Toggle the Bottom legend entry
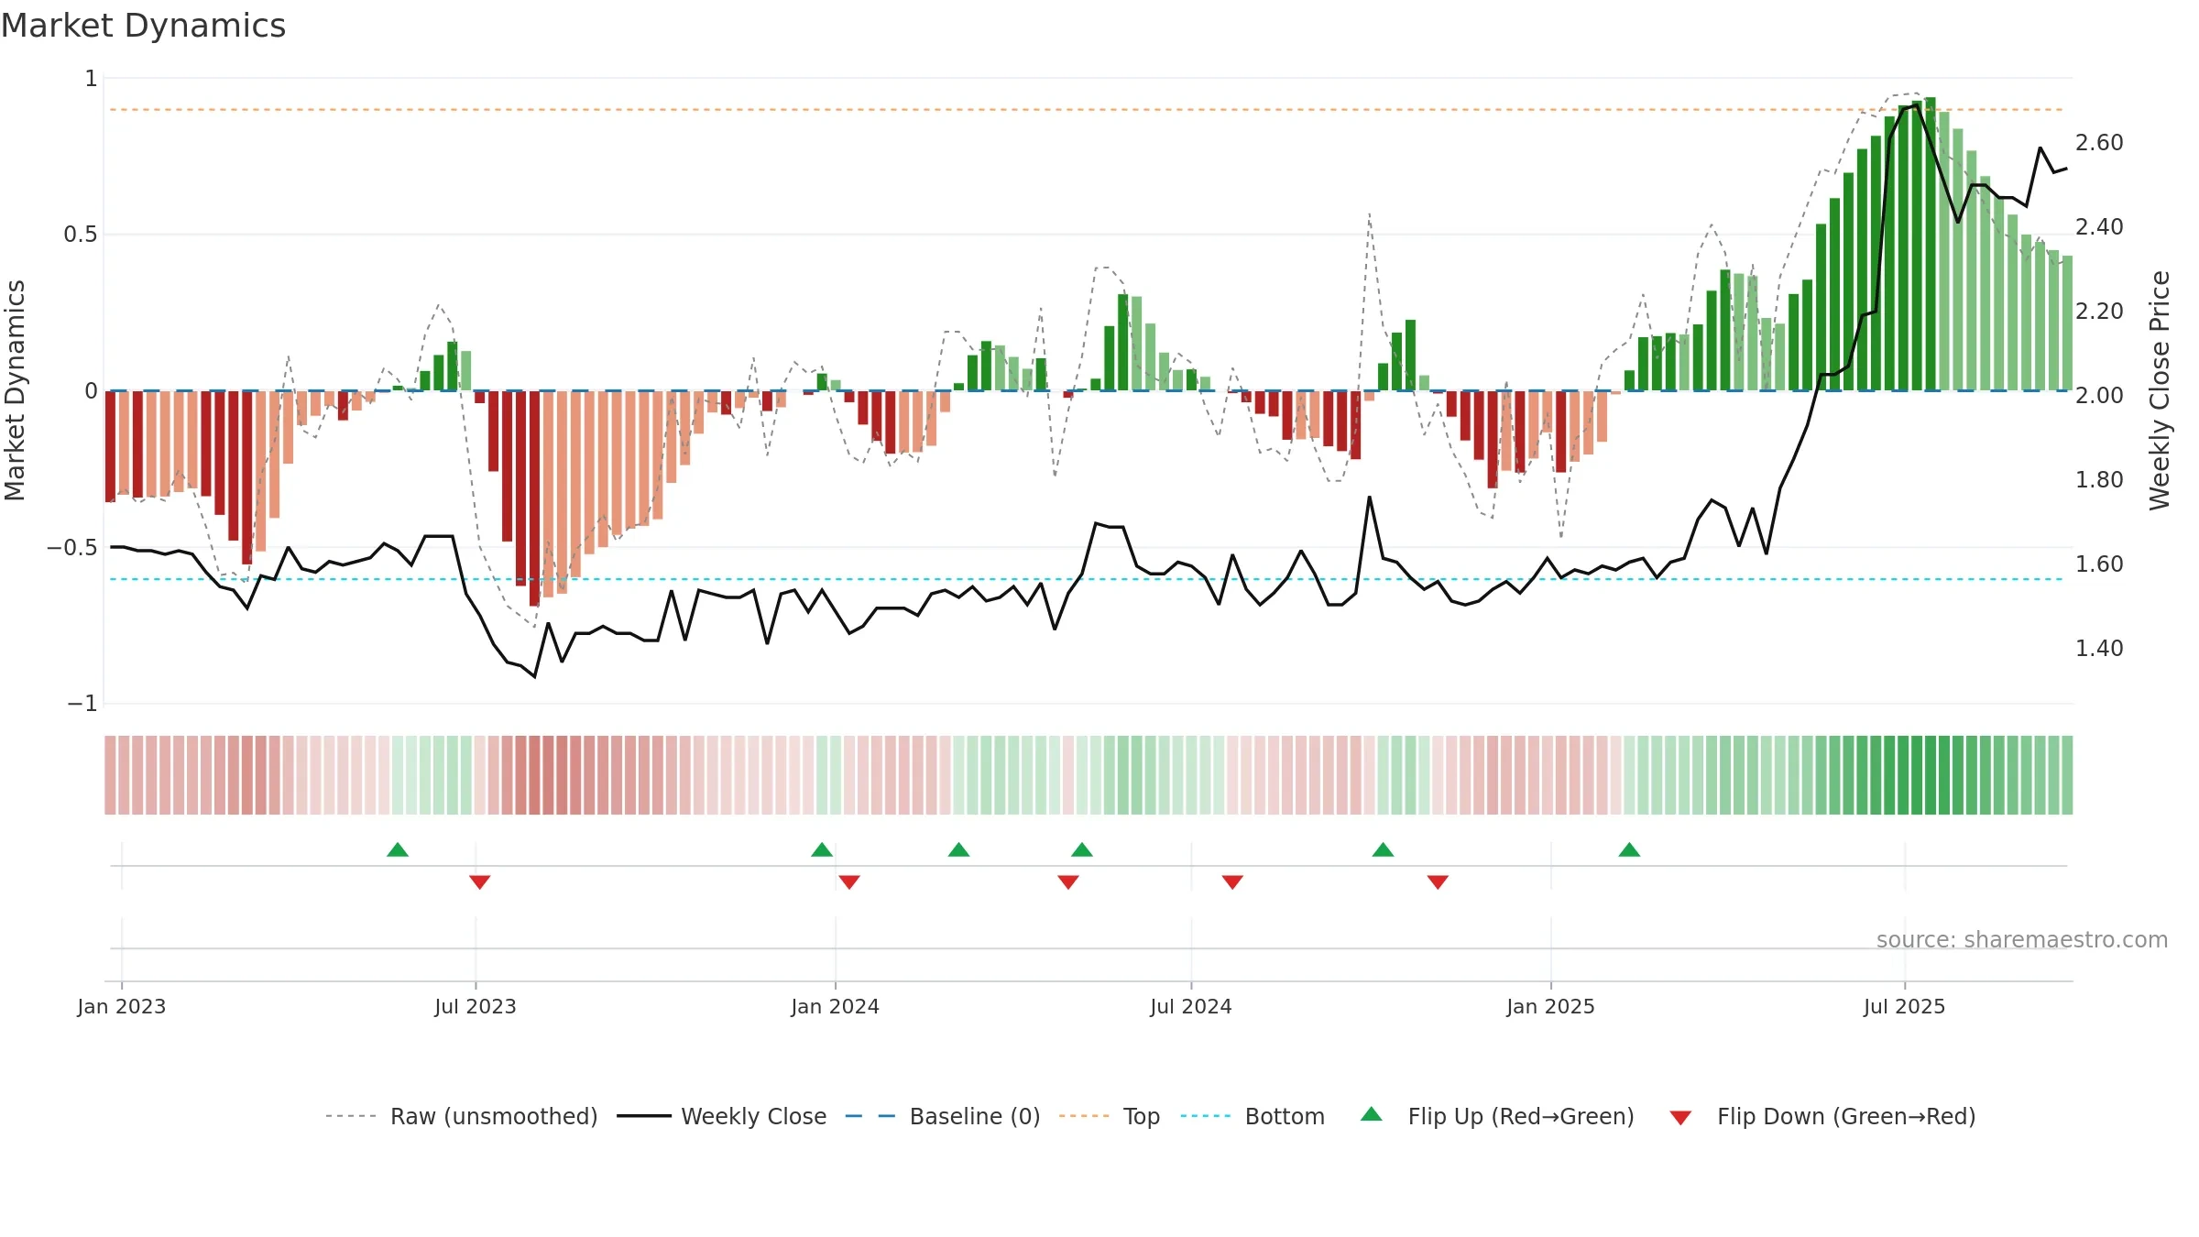 [x=1253, y=1116]
